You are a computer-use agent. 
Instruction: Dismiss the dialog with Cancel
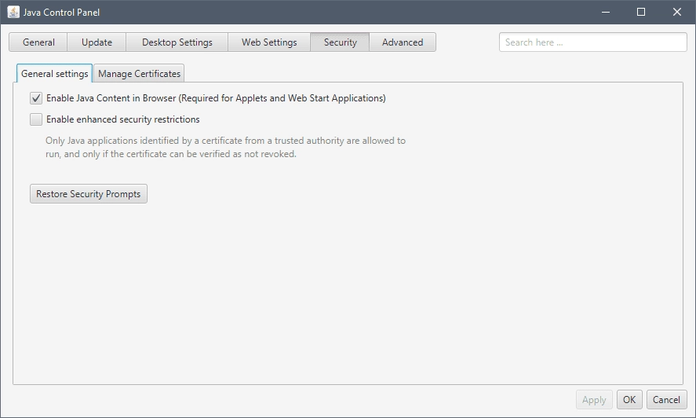click(x=666, y=400)
